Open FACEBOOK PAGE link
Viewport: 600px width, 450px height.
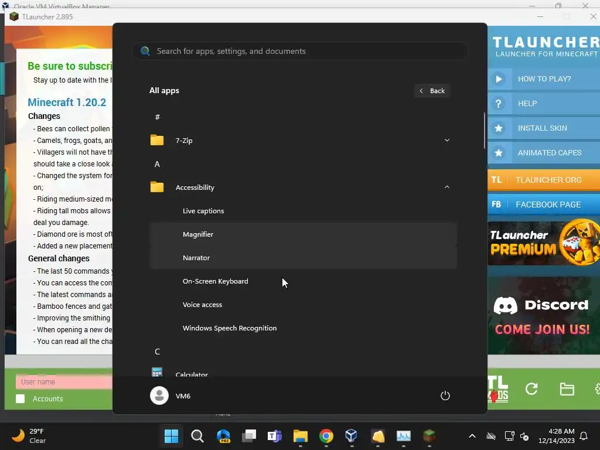pyautogui.click(x=544, y=204)
